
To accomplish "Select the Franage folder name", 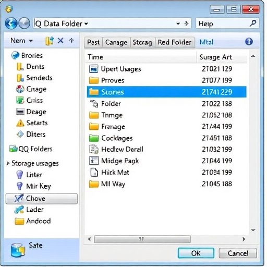I will pyautogui.click(x=113, y=127).
